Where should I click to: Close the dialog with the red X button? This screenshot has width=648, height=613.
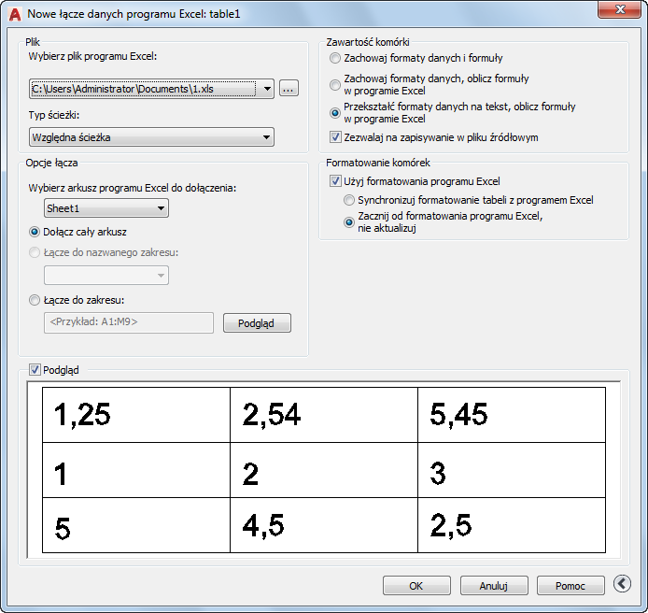click(619, 9)
